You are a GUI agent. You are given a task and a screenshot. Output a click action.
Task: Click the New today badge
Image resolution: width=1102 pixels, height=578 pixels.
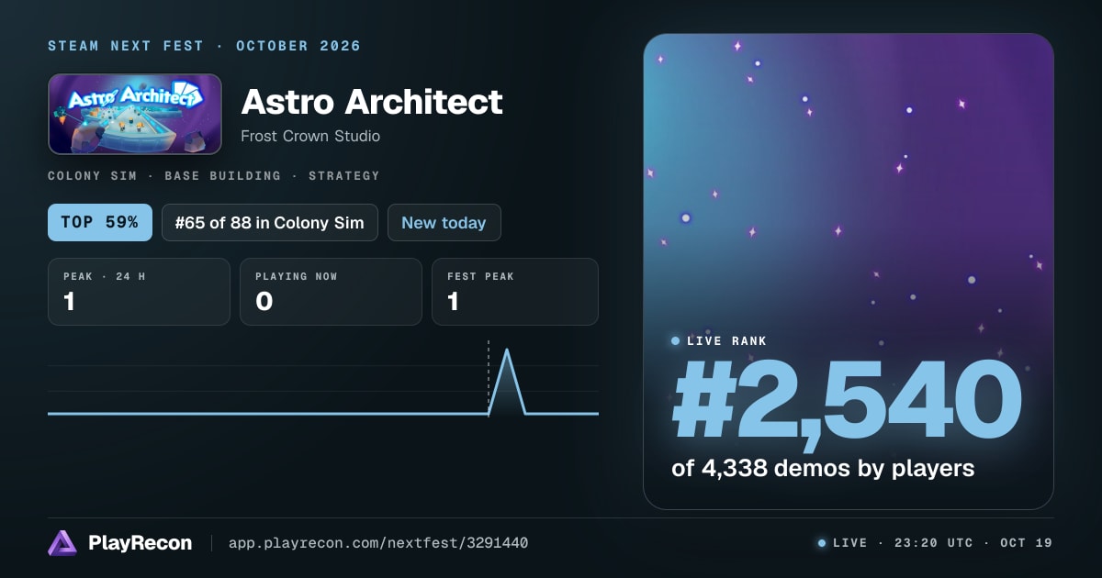pos(444,223)
